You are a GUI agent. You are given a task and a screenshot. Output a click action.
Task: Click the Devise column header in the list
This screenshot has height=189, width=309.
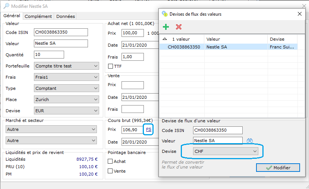pos(283,39)
